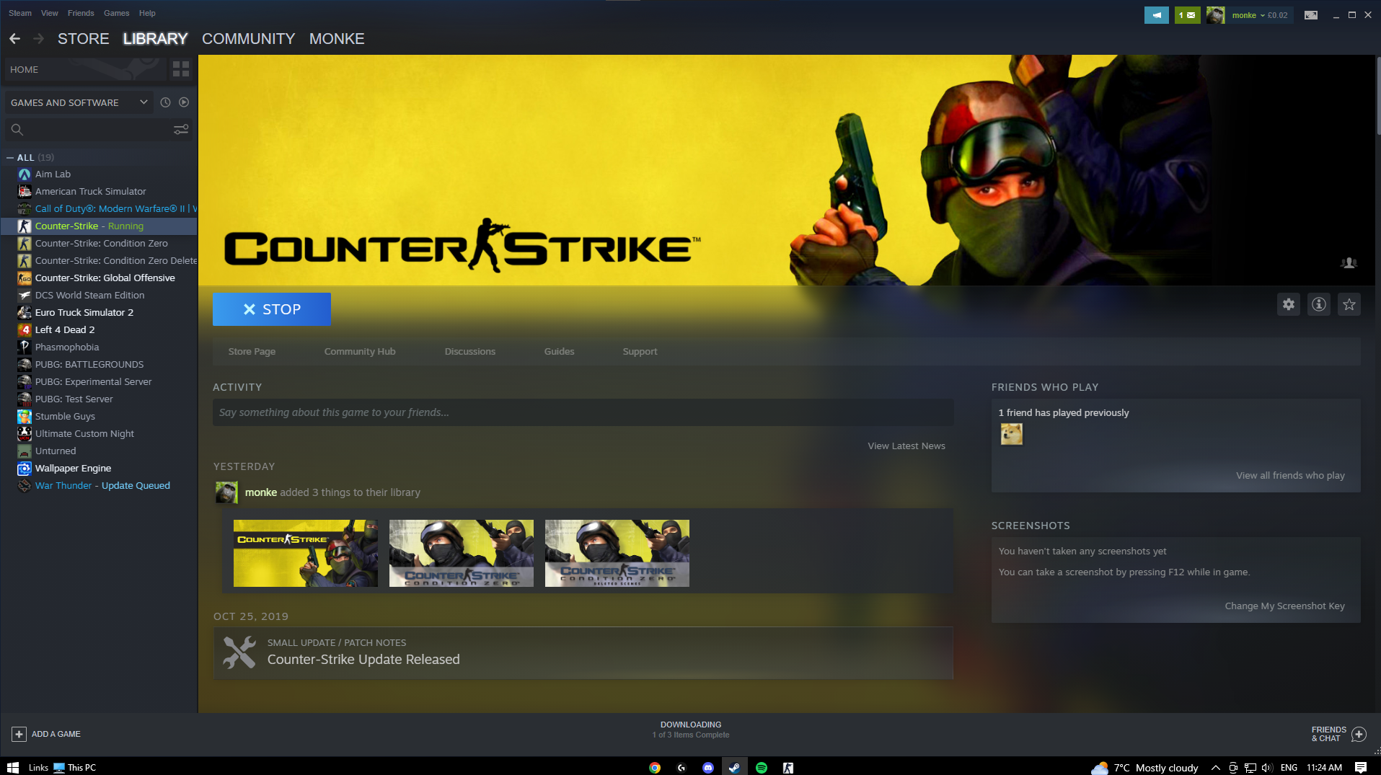Add Counter-Strike to favorites with star icon
This screenshot has height=775, width=1381.
pyautogui.click(x=1349, y=304)
